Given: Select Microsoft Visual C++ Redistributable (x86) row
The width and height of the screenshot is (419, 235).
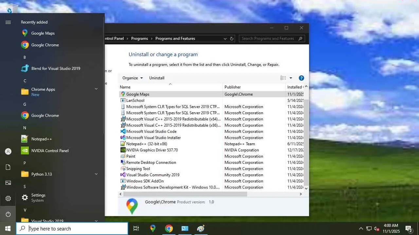Looking at the screenshot, I should [x=211, y=125].
